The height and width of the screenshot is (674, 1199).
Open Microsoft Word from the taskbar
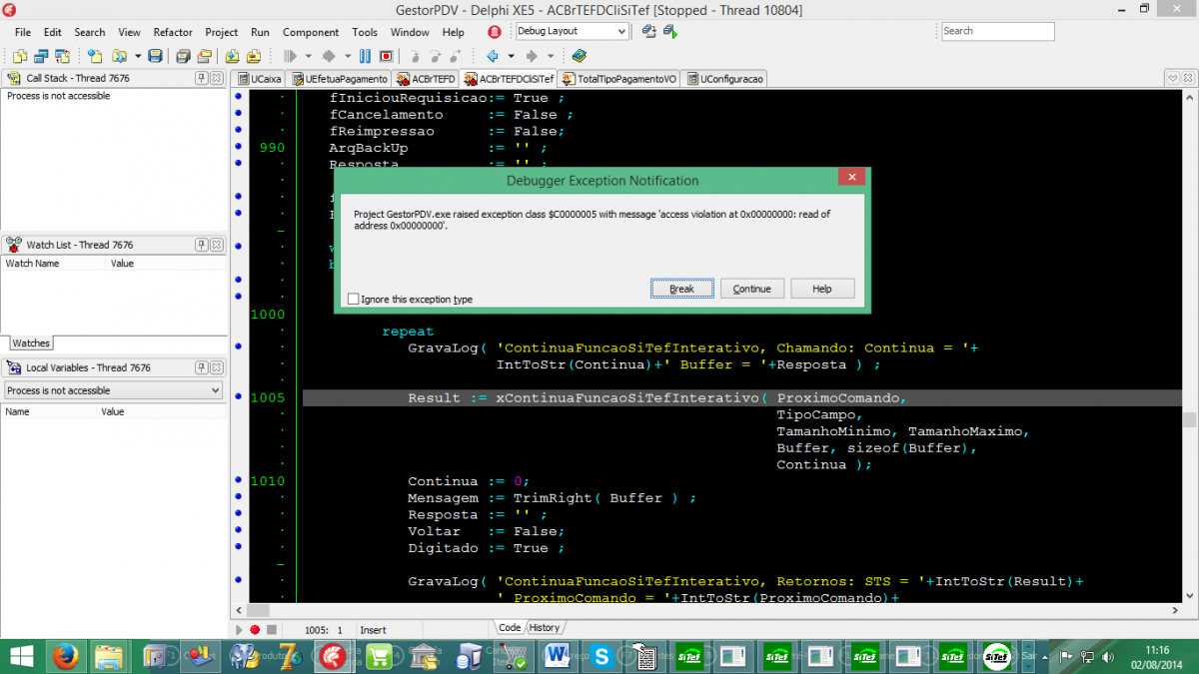click(557, 656)
